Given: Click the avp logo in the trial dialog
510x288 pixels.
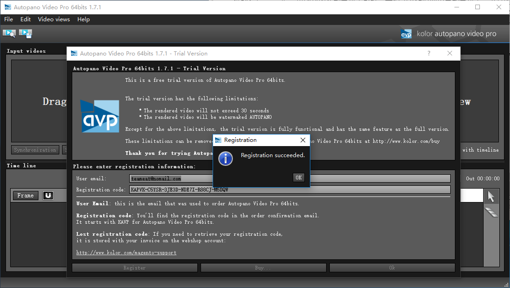Looking at the screenshot, I should 100,116.
